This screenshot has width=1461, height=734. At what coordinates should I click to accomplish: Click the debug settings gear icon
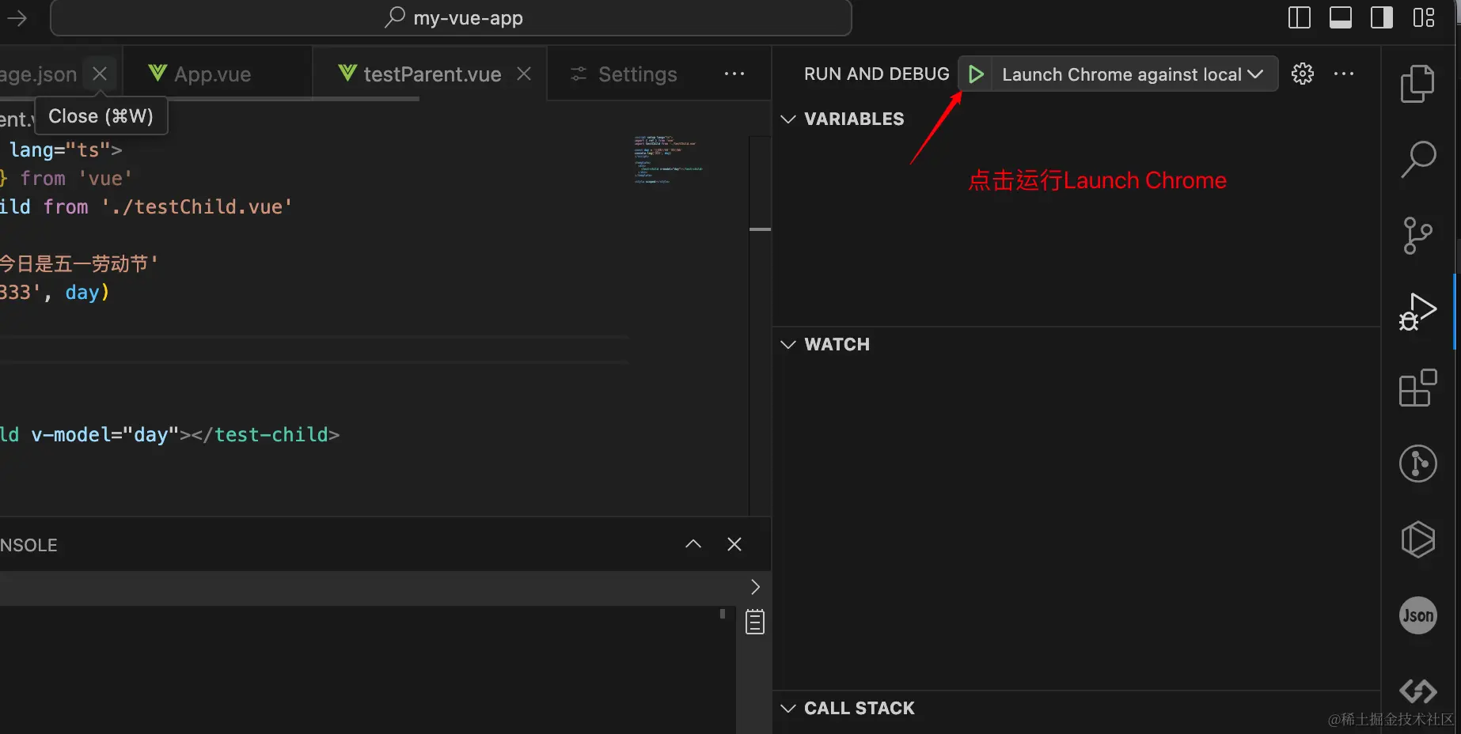1302,74
